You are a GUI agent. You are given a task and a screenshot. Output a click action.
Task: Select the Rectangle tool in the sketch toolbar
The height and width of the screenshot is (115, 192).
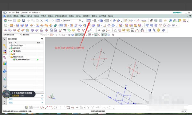pyautogui.click(x=68, y=107)
